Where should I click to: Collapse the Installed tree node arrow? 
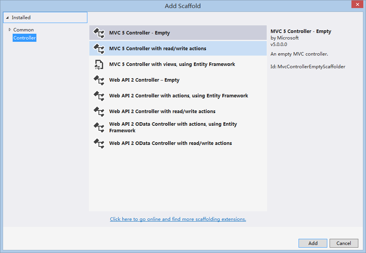tap(7, 18)
